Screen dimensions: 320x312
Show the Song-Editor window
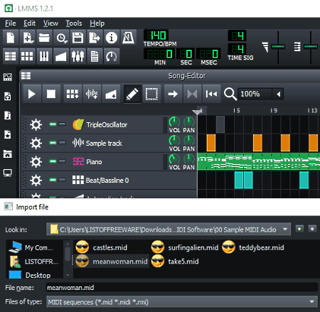pyautogui.click(x=11, y=56)
